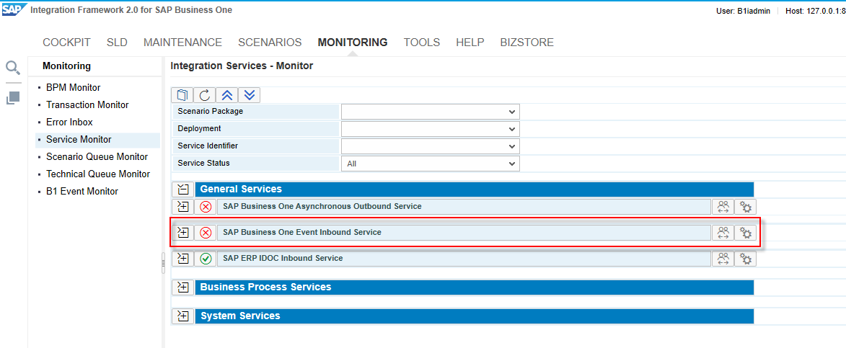Click the copy icon in monitor toolbar
This screenshot has width=846, height=348.
click(x=182, y=95)
